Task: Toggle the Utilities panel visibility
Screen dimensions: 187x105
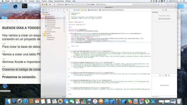Action: point(175,4)
